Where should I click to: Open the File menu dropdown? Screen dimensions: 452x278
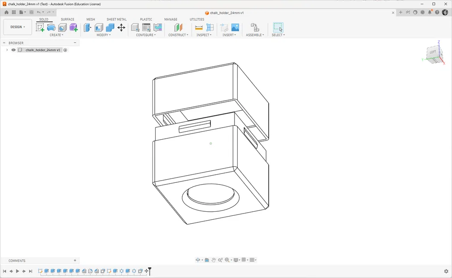click(x=22, y=12)
